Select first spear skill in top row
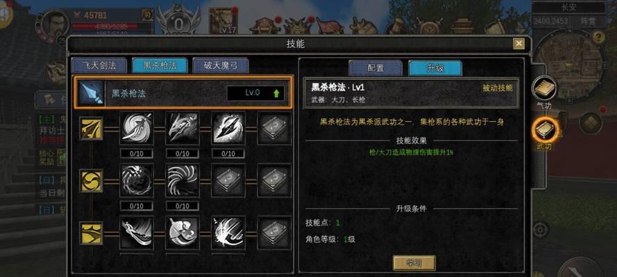Image resolution: width=617 pixels, height=277 pixels. click(137, 128)
